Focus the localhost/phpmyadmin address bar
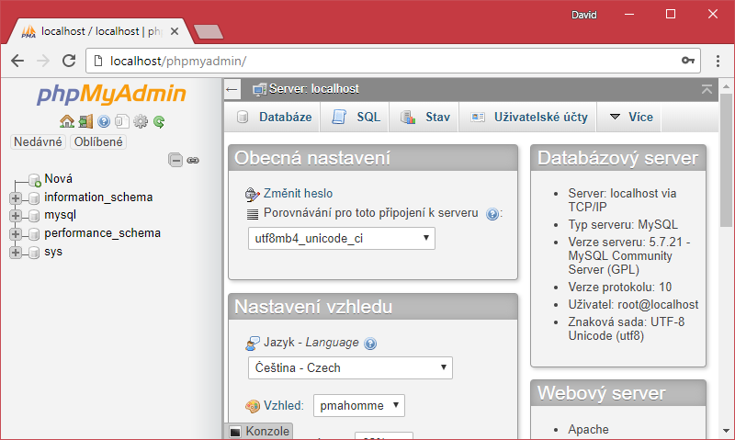This screenshot has height=440, width=735. coord(393,61)
